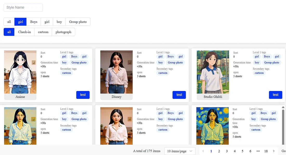This screenshot has width=286, height=155.
Task: Open the 10 items/page dropdown
Action: (180, 151)
